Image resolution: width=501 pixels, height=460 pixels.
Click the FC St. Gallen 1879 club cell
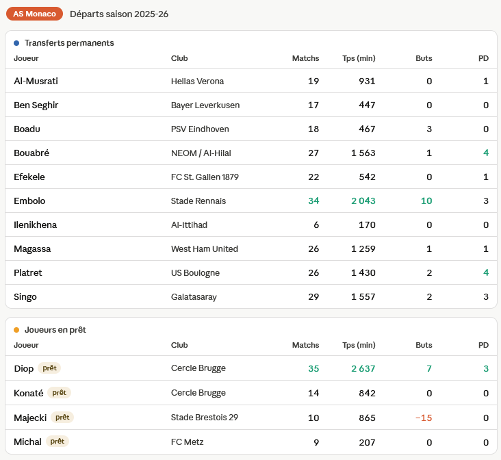click(205, 177)
